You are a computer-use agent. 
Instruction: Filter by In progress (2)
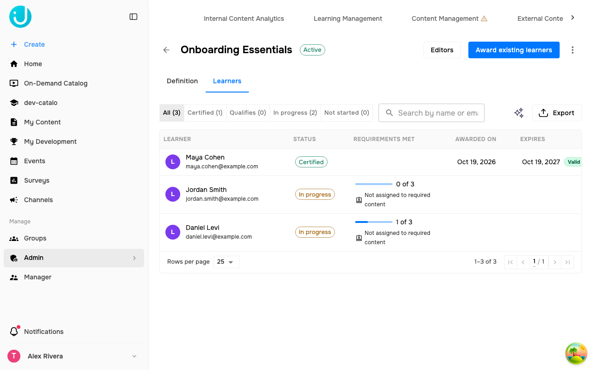295,112
